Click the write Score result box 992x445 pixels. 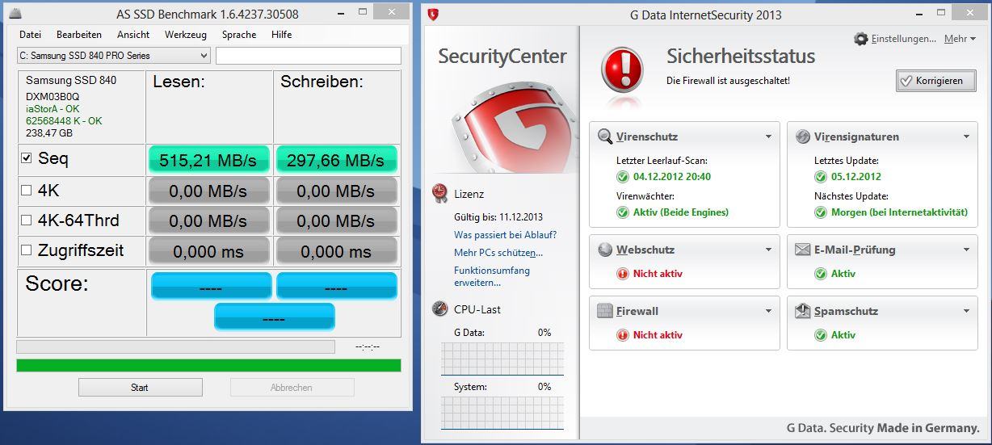336,286
